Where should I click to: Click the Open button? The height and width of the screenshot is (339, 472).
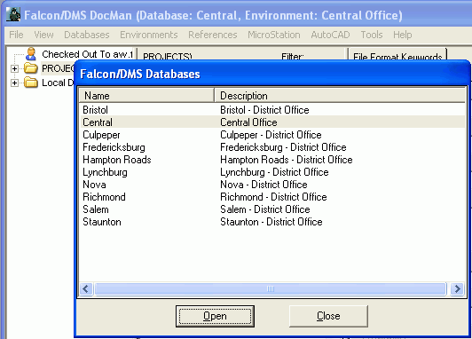(x=215, y=316)
